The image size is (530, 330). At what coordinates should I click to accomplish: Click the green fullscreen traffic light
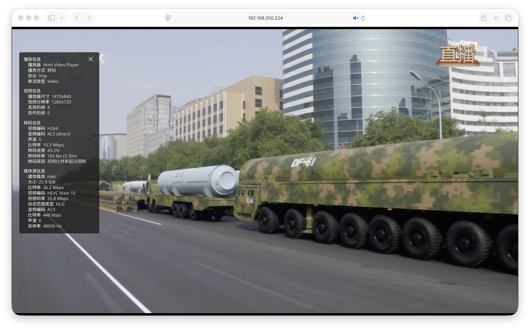[37, 18]
